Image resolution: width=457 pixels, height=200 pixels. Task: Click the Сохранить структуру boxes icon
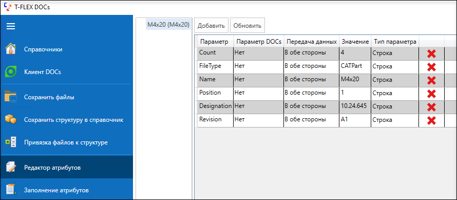11,119
